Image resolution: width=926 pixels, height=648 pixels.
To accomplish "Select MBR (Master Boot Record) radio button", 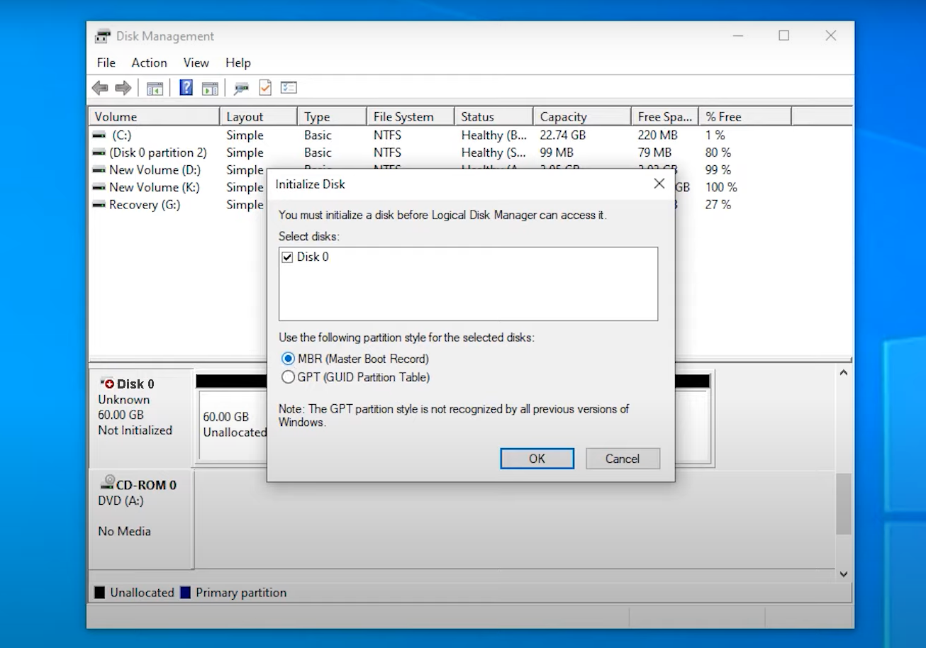I will pos(288,359).
